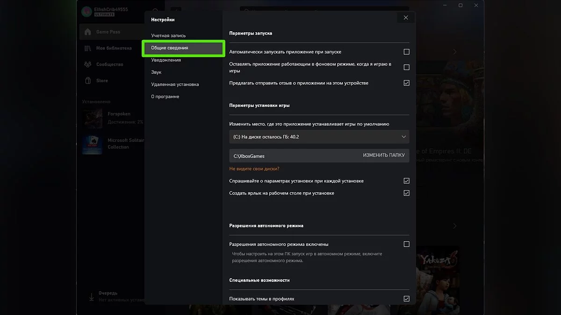Open the 'Не видите свои диски?' link

[x=254, y=168]
